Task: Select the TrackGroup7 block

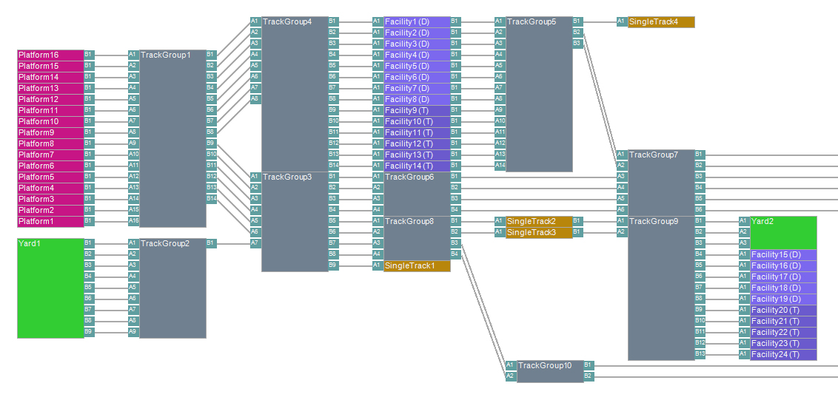Action: (x=661, y=183)
